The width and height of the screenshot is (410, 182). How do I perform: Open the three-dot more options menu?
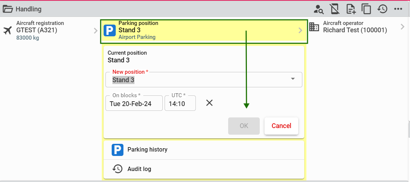398,9
